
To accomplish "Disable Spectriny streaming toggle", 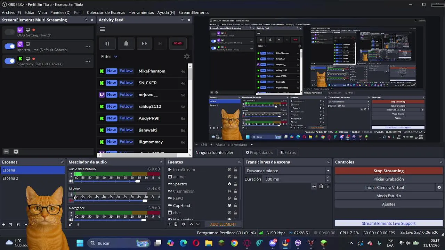I will pos(10,61).
